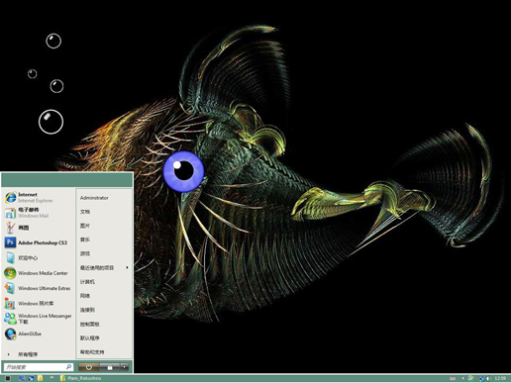511x383 pixels.
Task: Expand the shutdown options arrow
Action: (125, 367)
